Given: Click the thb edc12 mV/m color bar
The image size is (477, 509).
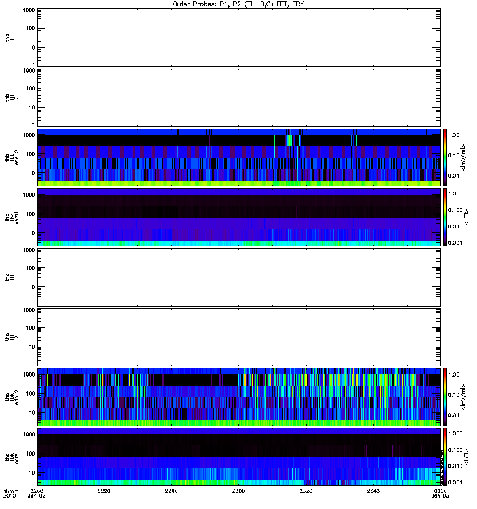Looking at the screenshot, I should (445, 157).
